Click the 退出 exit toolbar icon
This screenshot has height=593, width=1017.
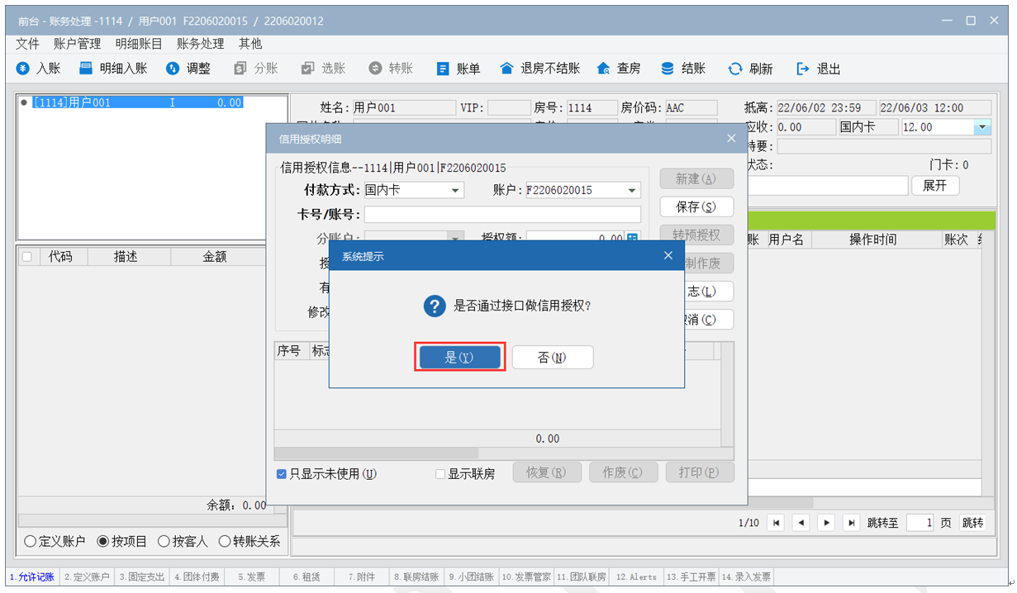[803, 69]
